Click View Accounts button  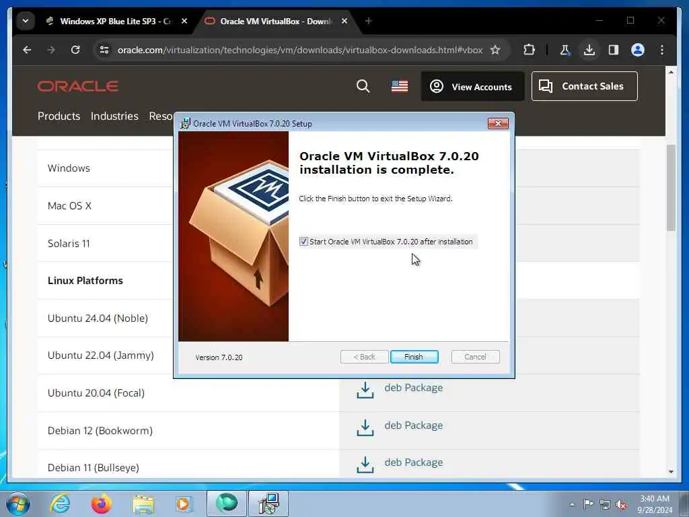pyautogui.click(x=473, y=87)
